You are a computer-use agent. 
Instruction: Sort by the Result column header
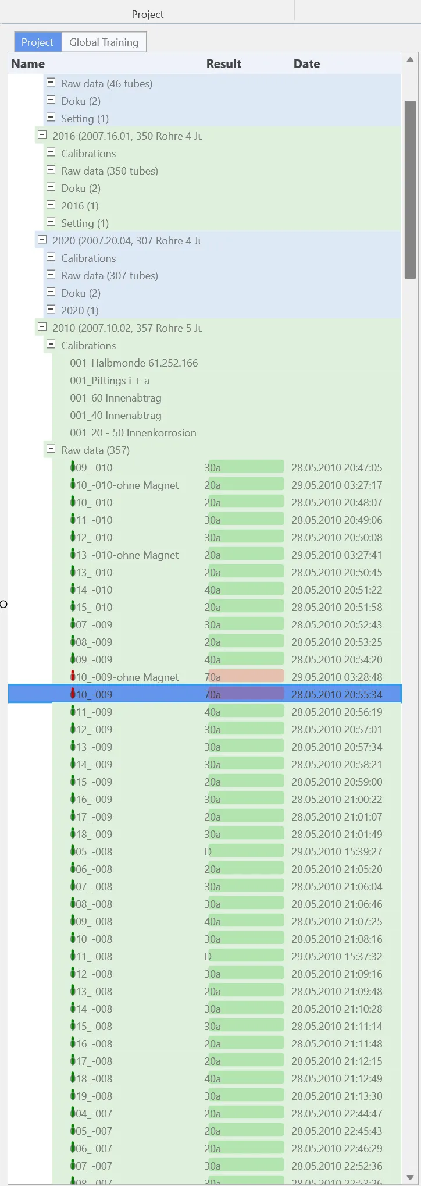pos(224,64)
